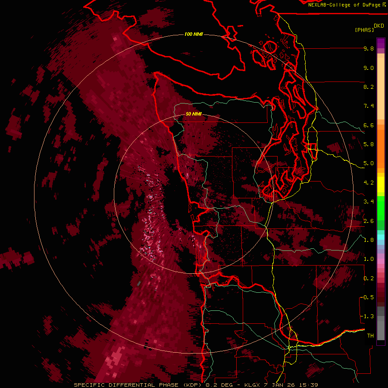Click the 7.4 scale label
This screenshot has width=388, height=388.
pos(369,106)
